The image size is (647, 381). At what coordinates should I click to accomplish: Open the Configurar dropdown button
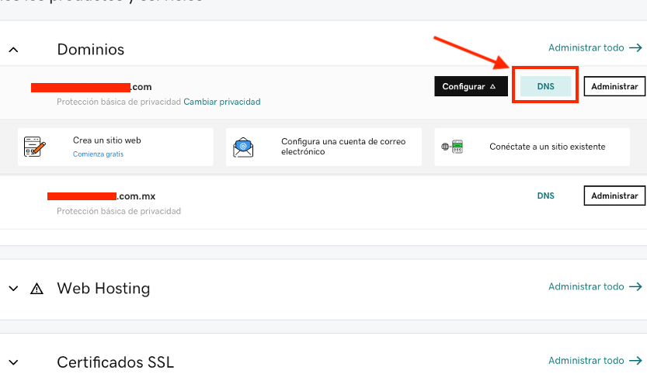click(x=470, y=86)
